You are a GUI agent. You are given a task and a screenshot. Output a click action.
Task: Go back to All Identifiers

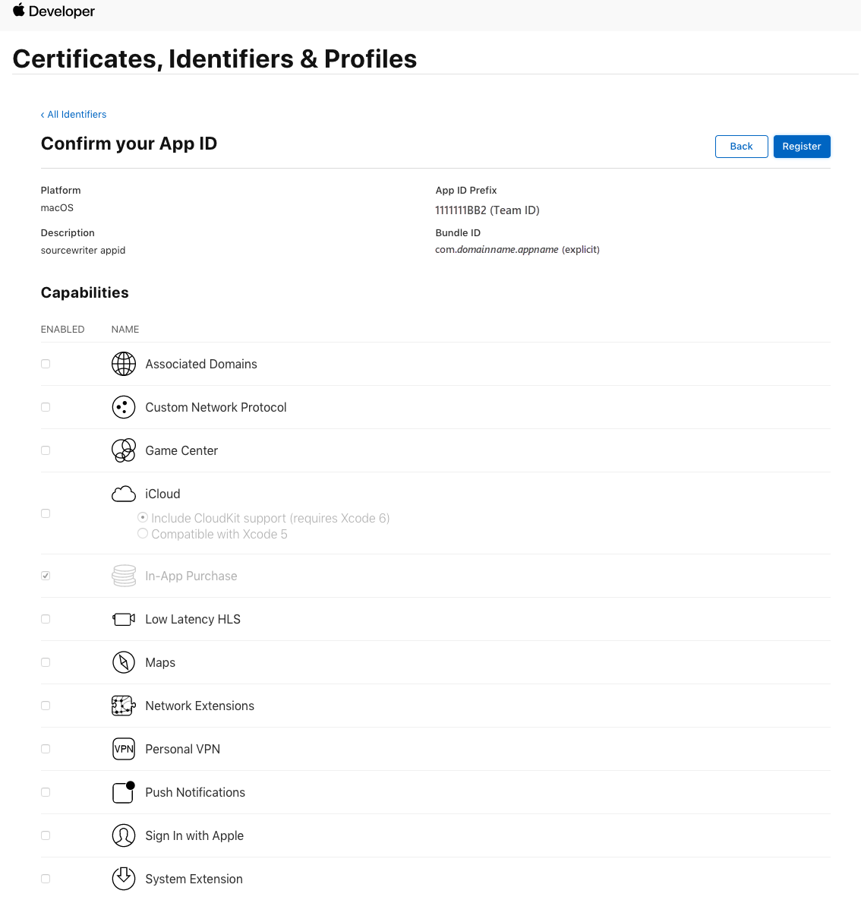pyautogui.click(x=74, y=114)
